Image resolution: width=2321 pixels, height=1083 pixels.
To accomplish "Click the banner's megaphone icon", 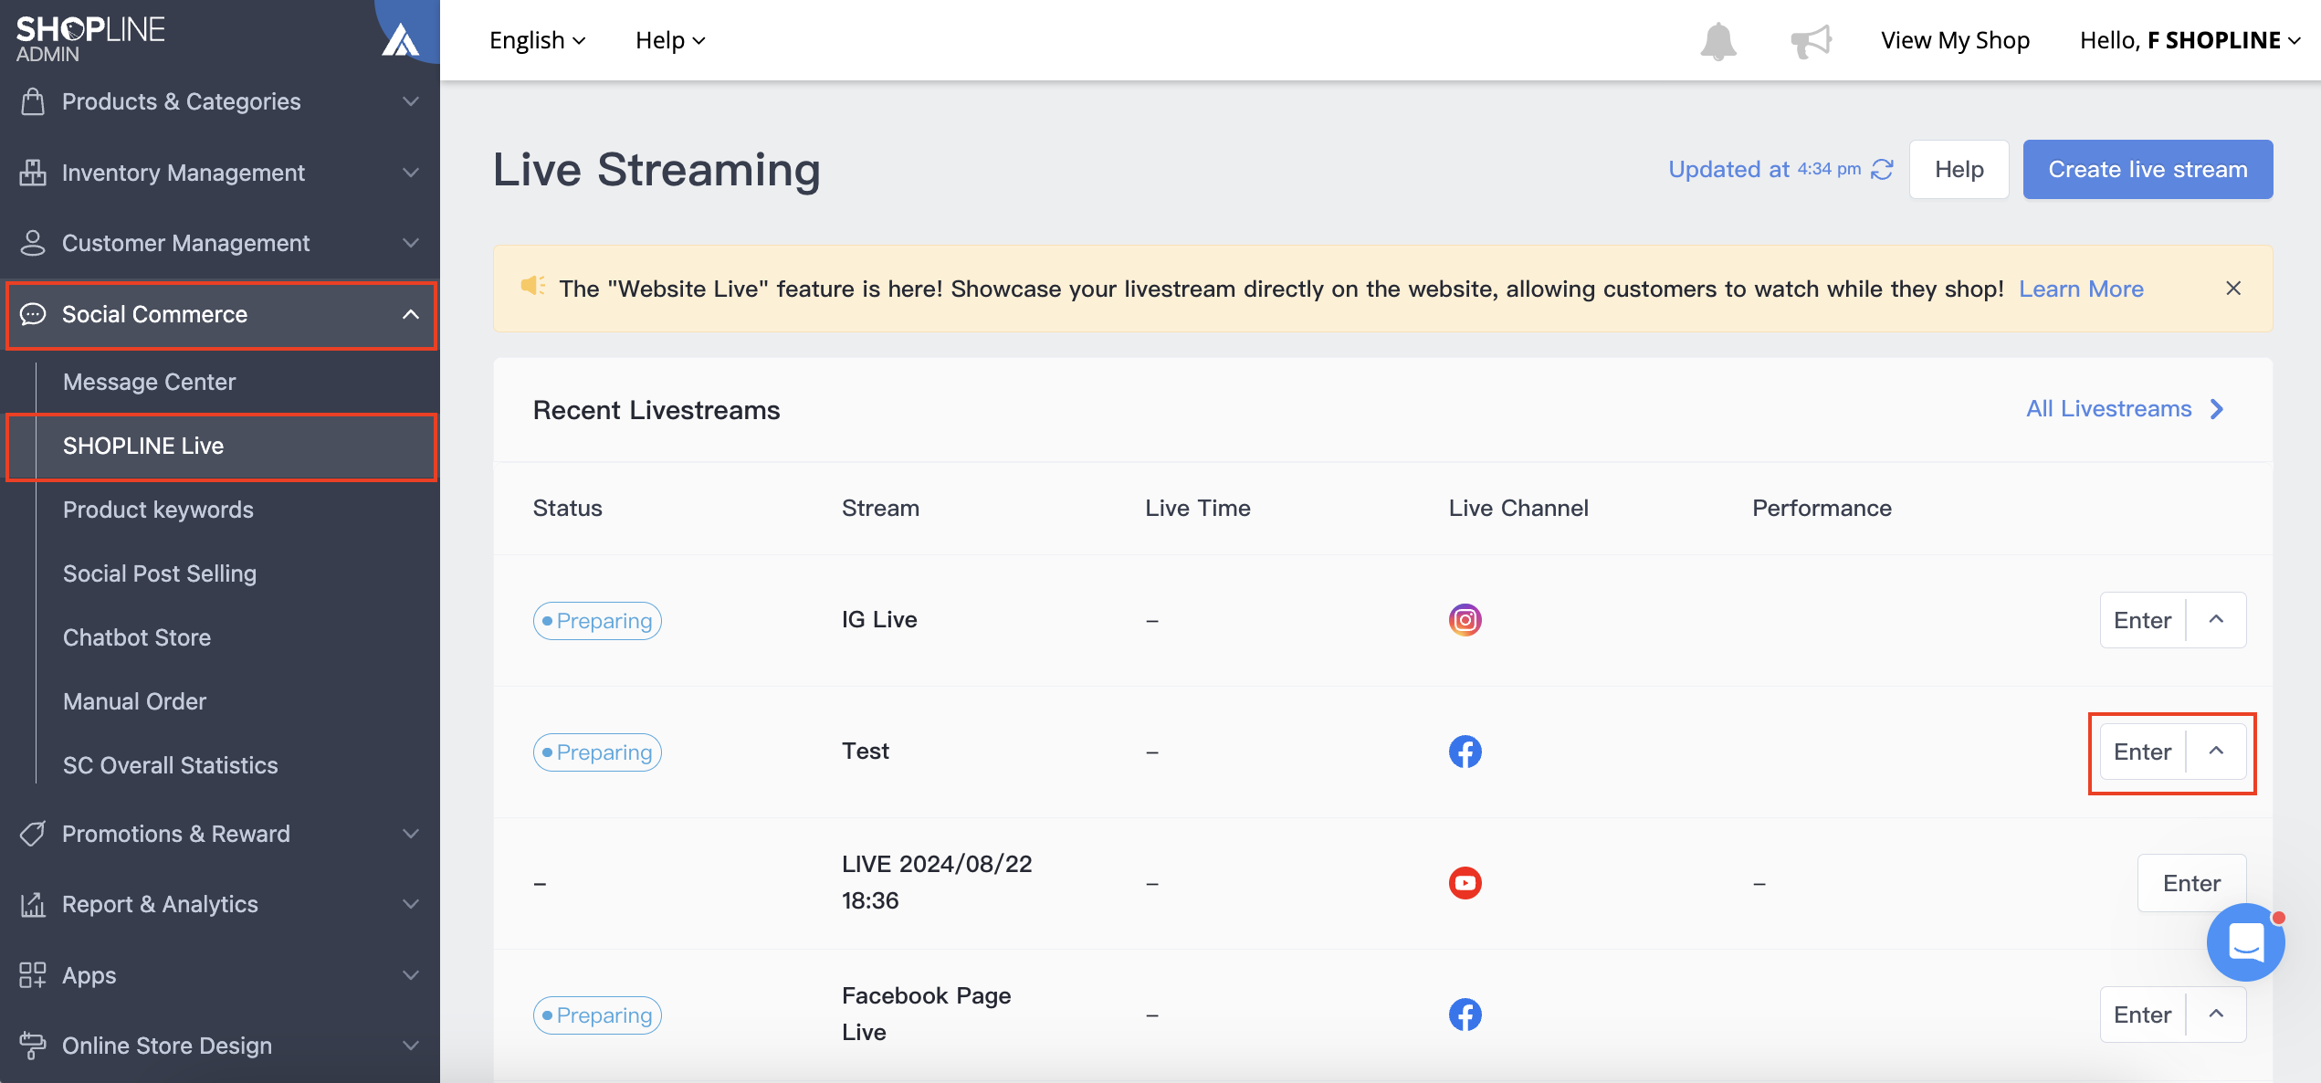I will (532, 286).
